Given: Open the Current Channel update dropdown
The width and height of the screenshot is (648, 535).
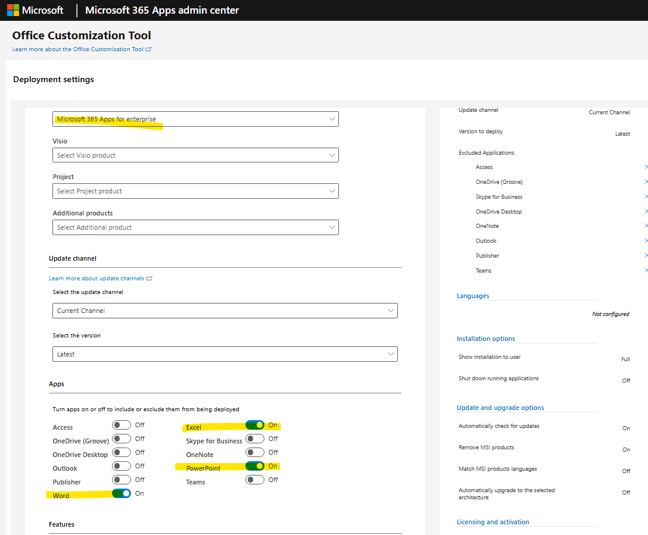Looking at the screenshot, I should pos(225,311).
